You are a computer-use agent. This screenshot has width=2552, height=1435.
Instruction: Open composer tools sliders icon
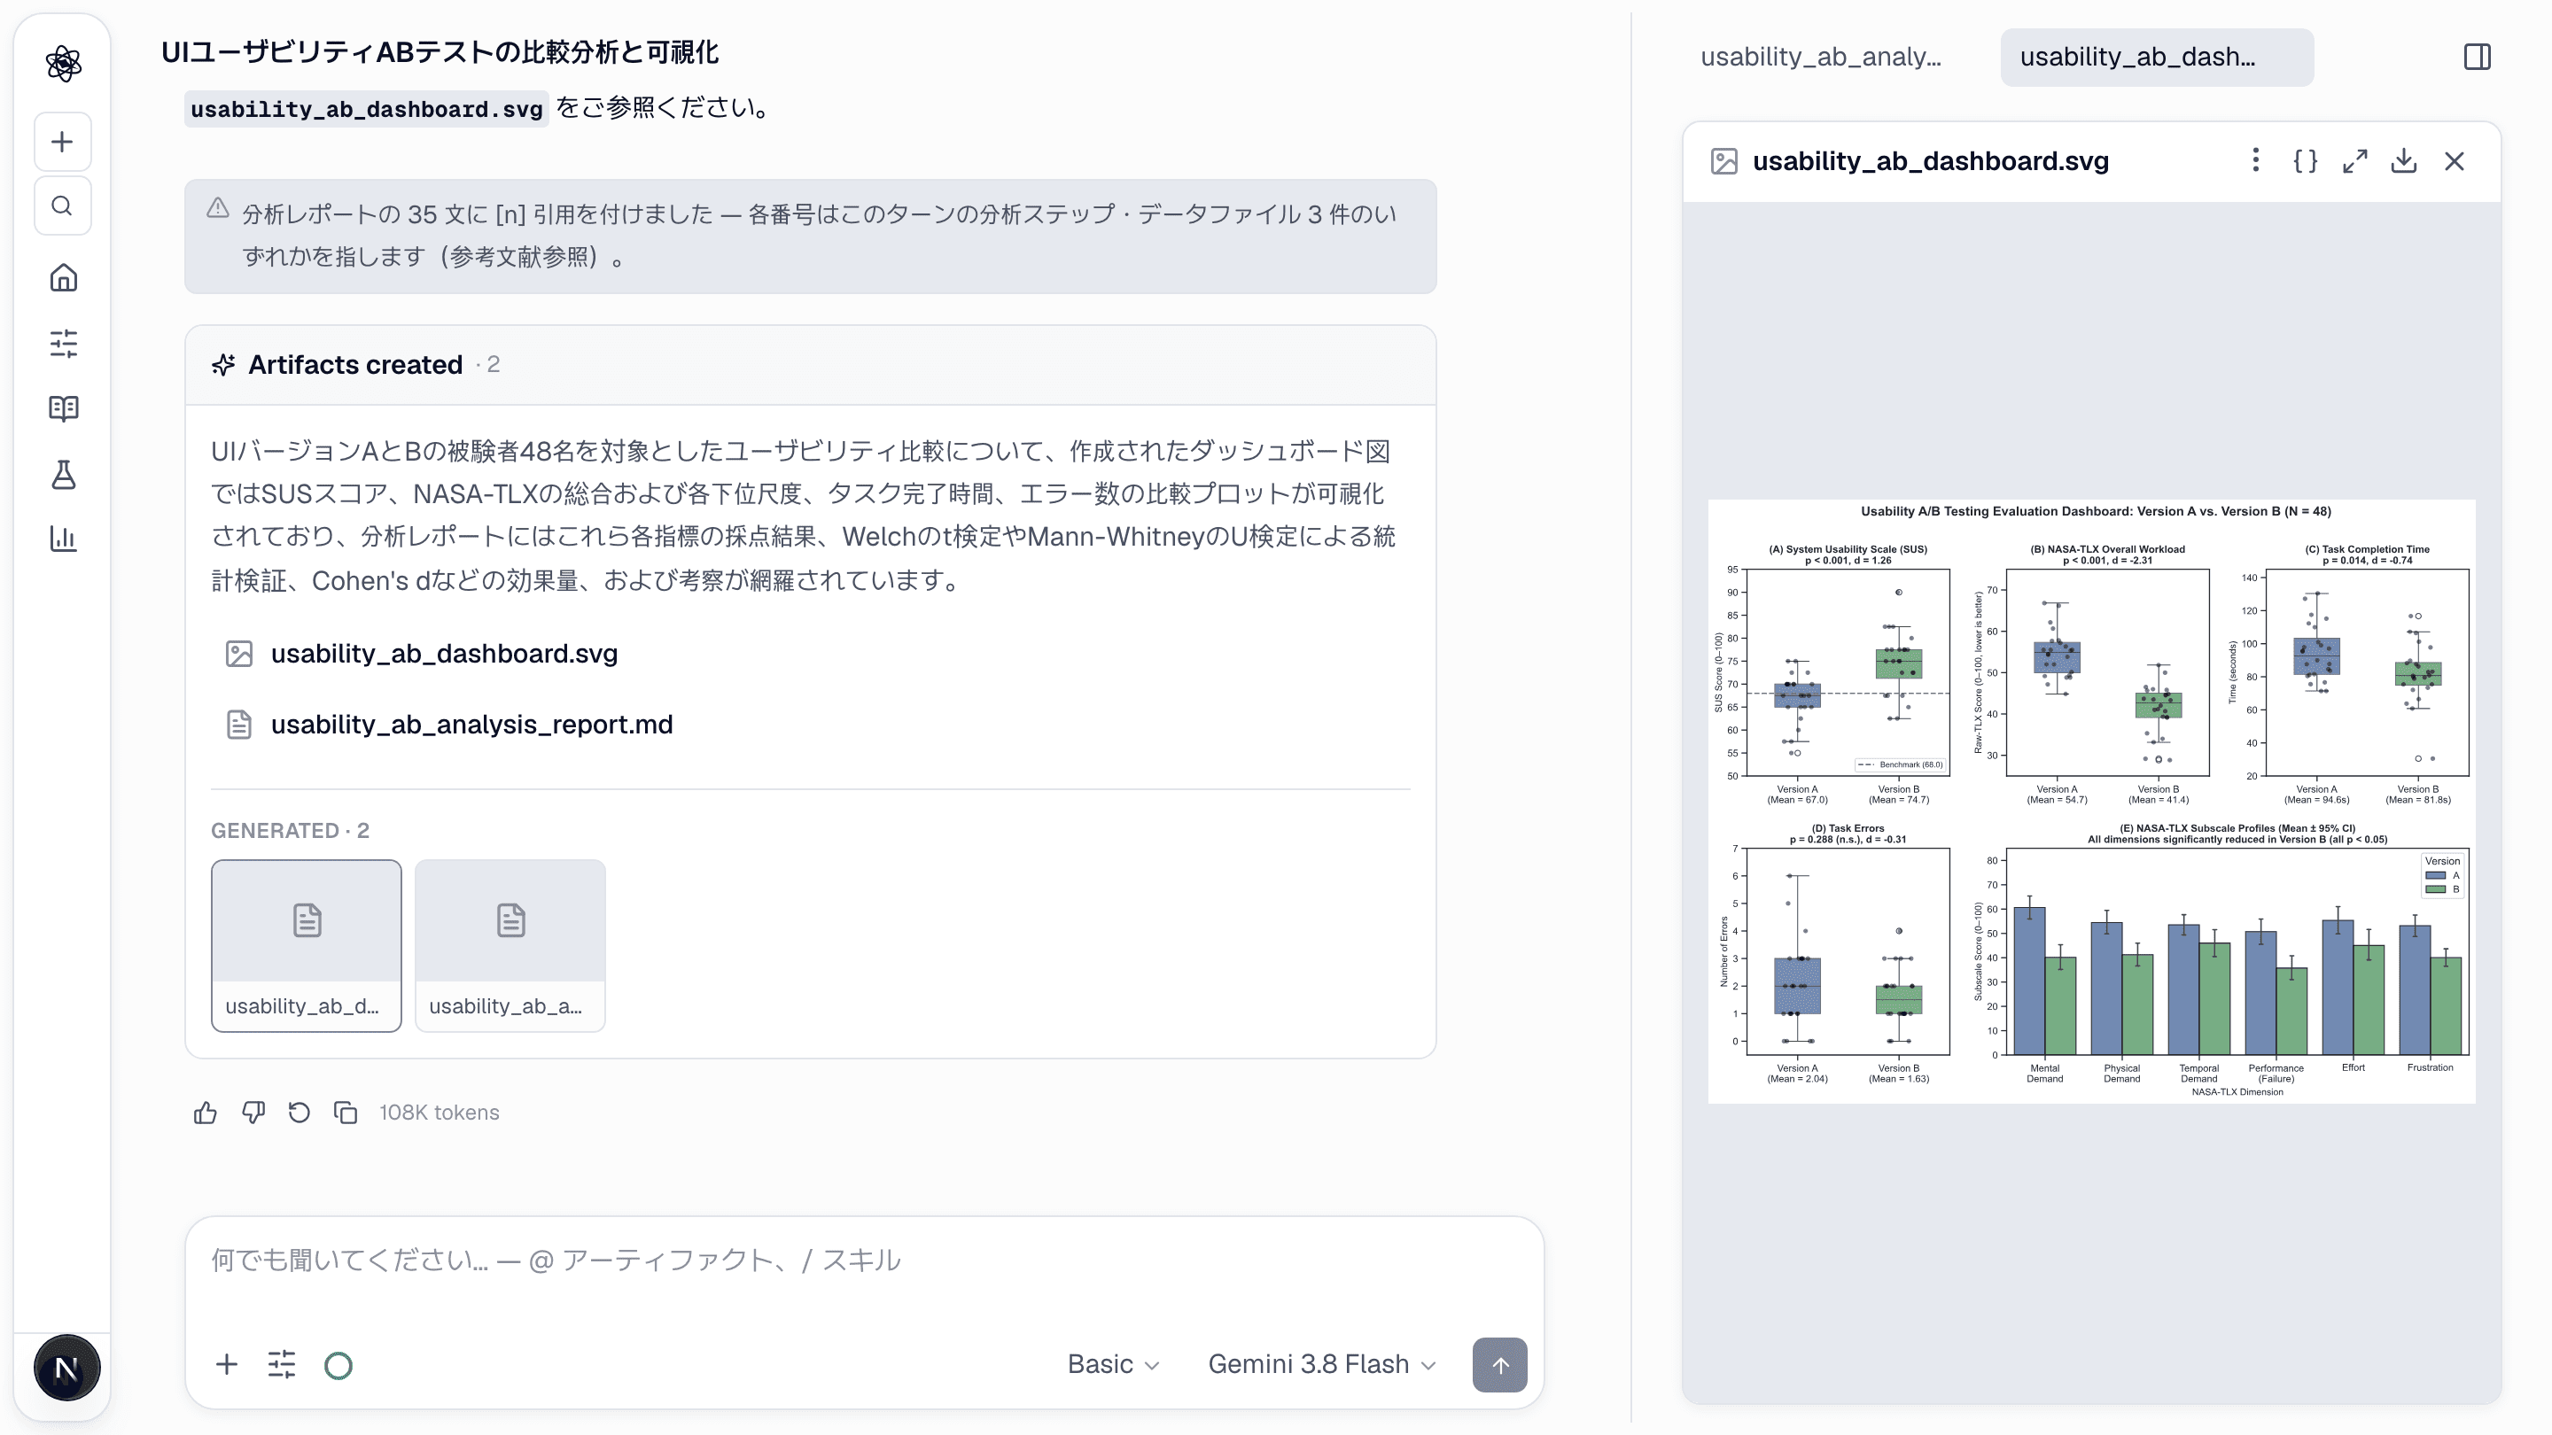282,1365
